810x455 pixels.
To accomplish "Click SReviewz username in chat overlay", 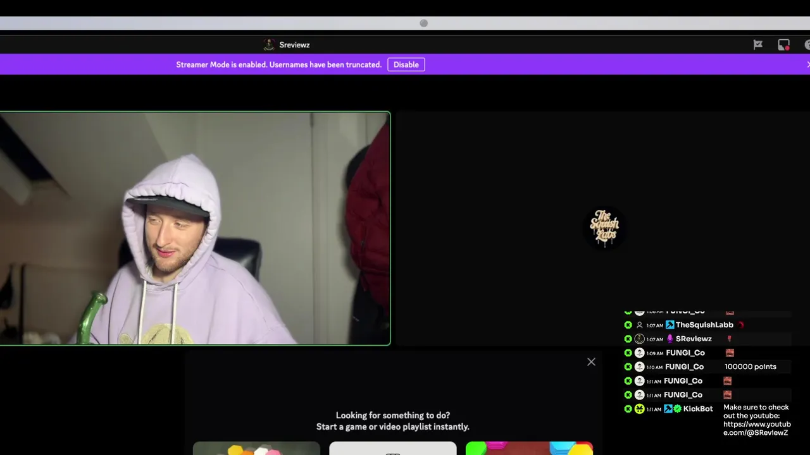I will click(694, 339).
